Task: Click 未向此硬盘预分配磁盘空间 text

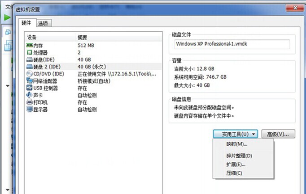Action: [204, 107]
